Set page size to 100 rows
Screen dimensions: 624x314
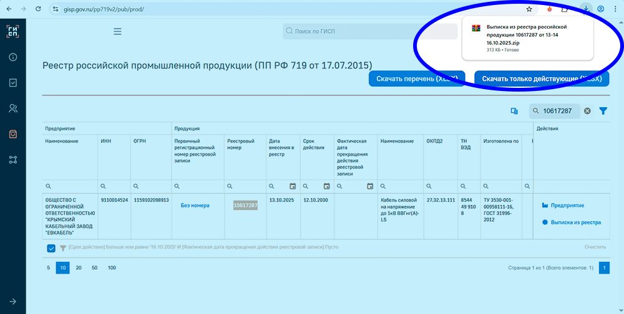(112, 268)
